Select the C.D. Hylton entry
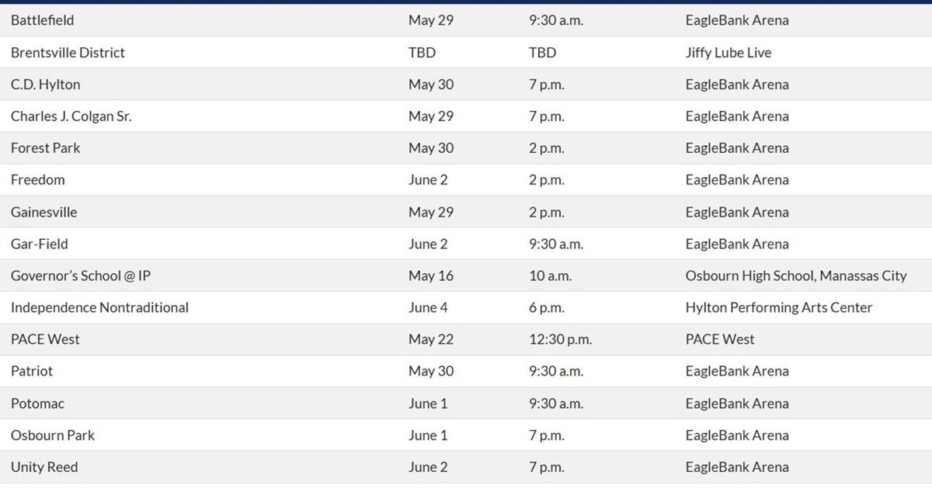Viewport: 932px width, 489px height. [45, 84]
